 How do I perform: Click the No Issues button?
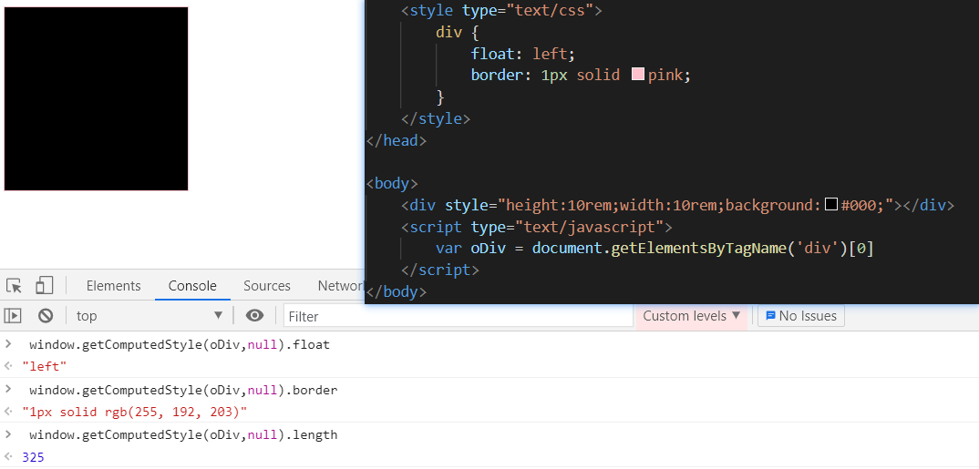[801, 316]
